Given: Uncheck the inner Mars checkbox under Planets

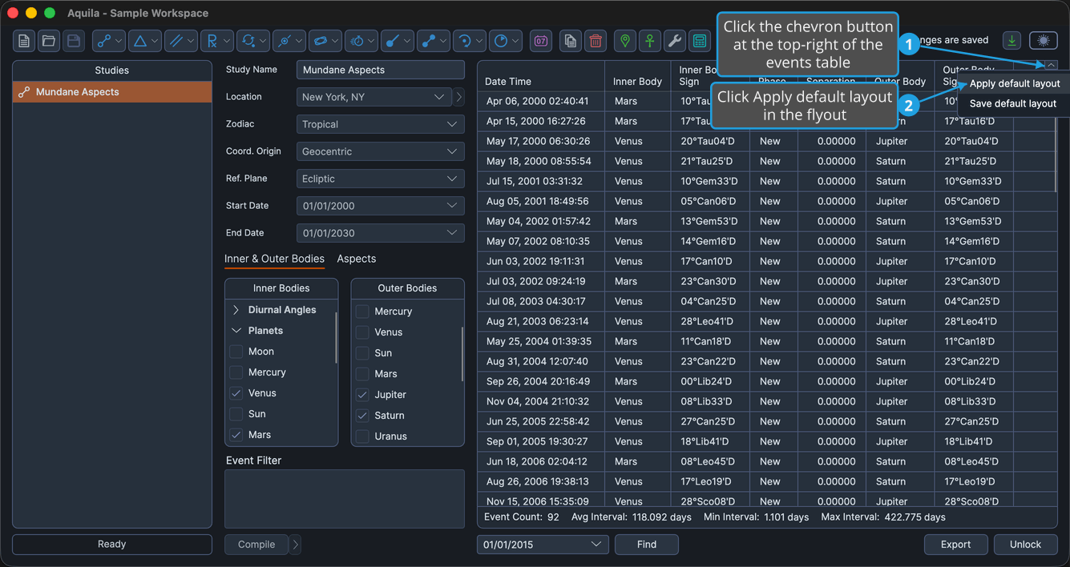Looking at the screenshot, I should tap(236, 435).
